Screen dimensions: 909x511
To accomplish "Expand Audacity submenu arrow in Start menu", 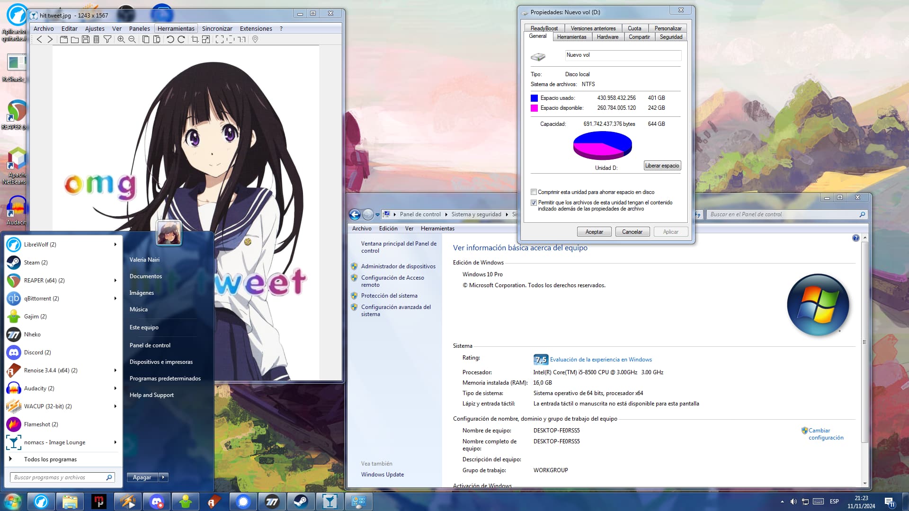I will tap(115, 388).
